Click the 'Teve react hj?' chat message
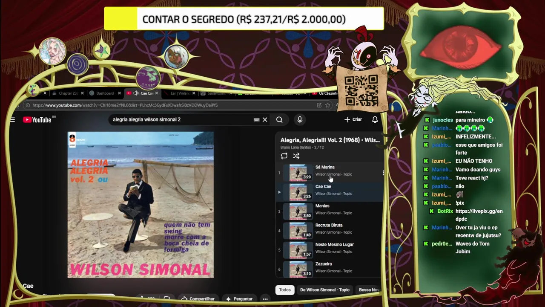Viewport: 545px width, 307px height. 472,178
